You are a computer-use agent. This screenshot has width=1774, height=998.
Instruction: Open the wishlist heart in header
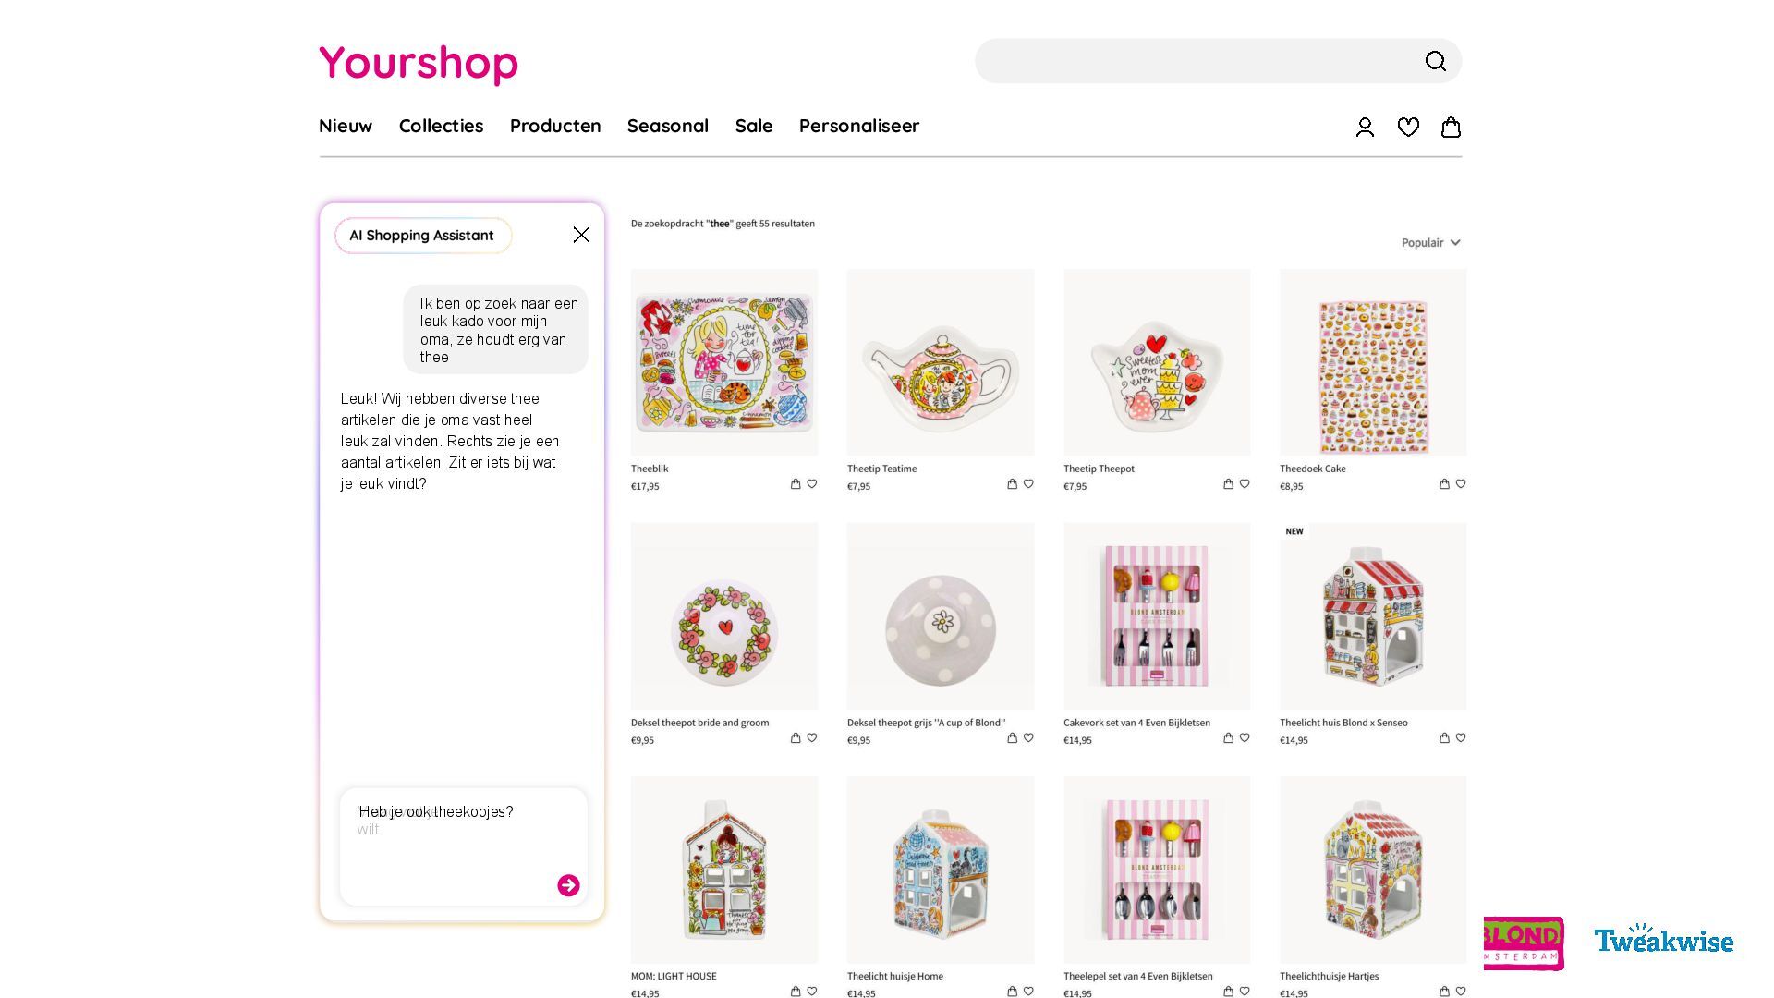point(1408,128)
